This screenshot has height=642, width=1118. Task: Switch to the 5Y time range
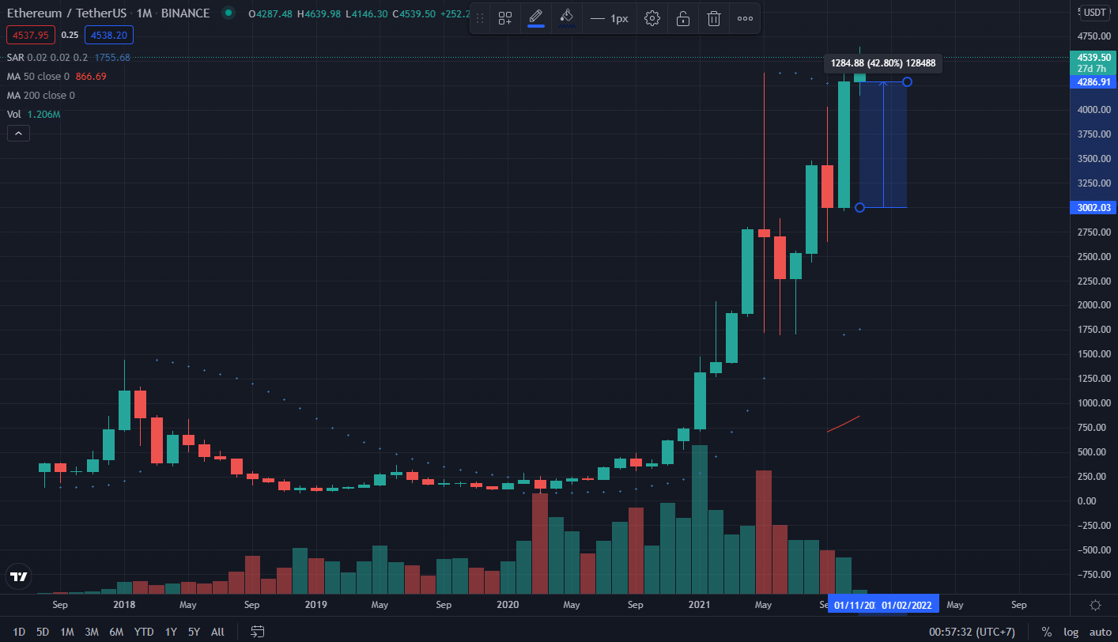[194, 632]
